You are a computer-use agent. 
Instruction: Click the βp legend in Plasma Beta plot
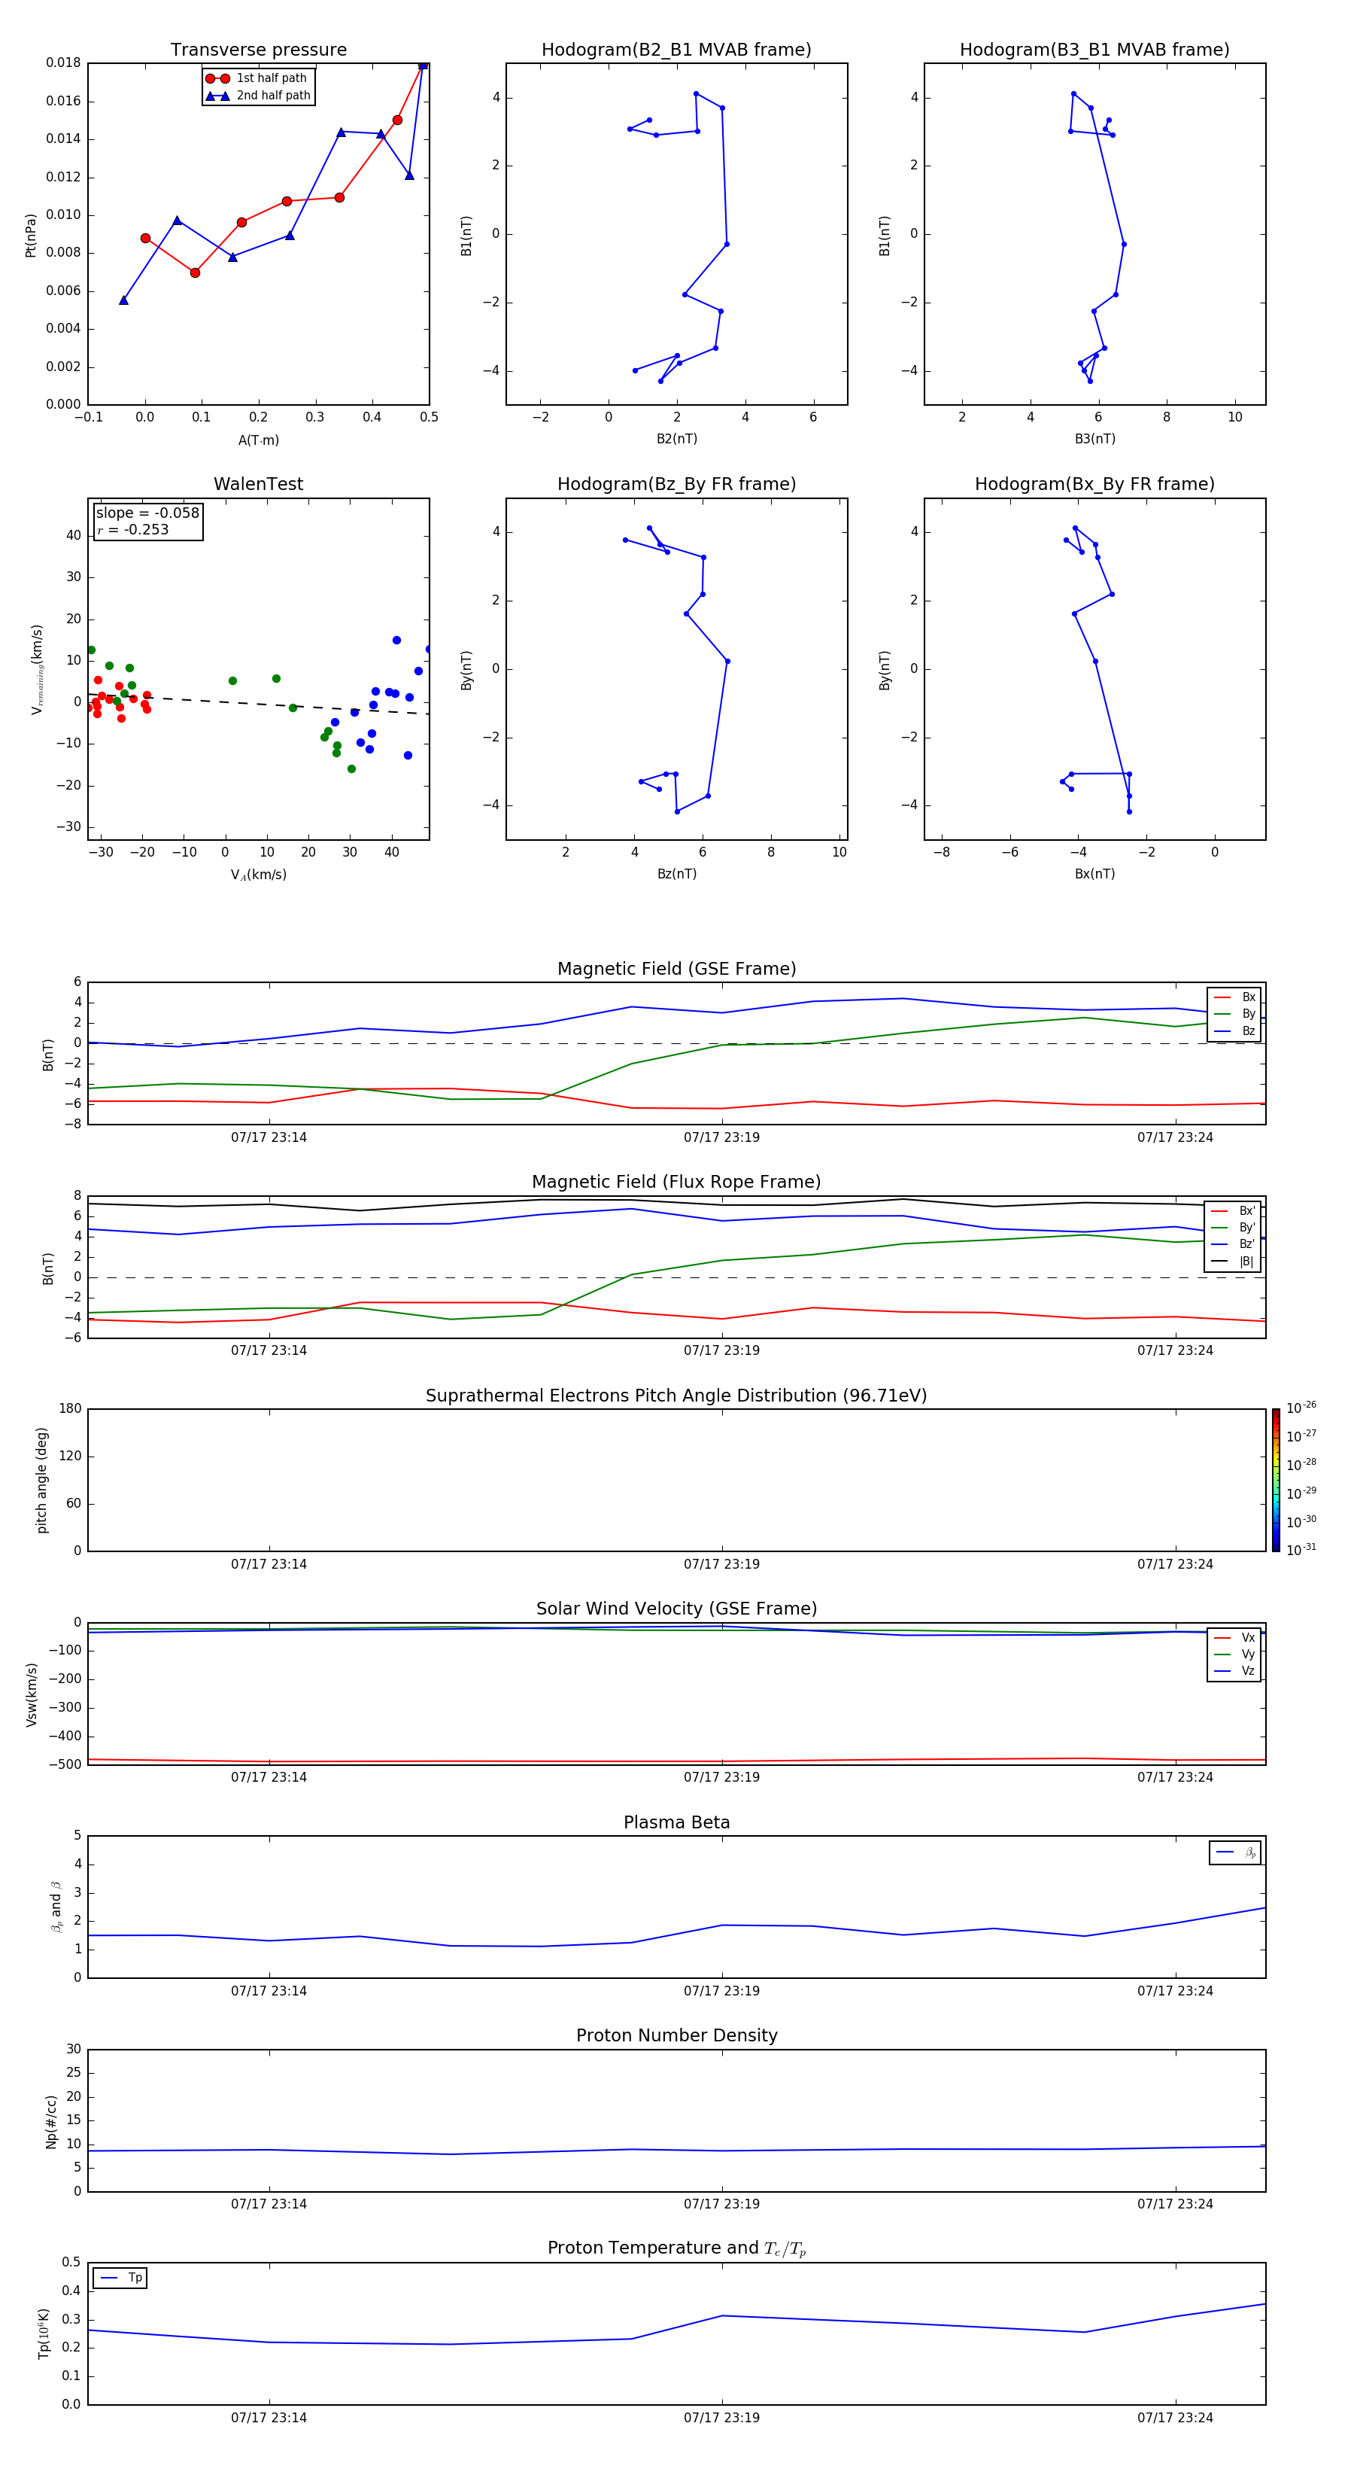pos(1235,1852)
